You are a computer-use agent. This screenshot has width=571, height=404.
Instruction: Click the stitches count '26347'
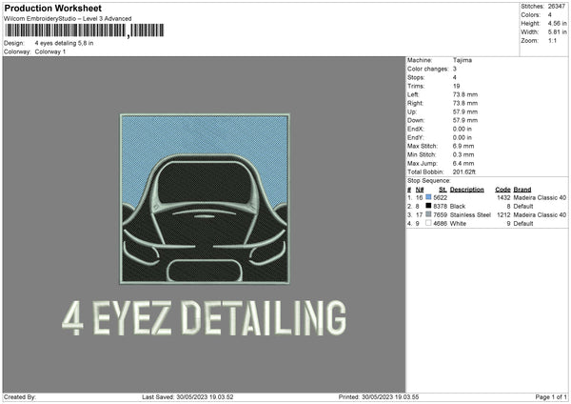(557, 7)
